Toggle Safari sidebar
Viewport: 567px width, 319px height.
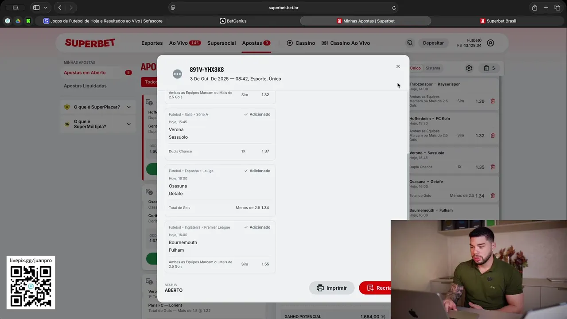click(x=36, y=8)
